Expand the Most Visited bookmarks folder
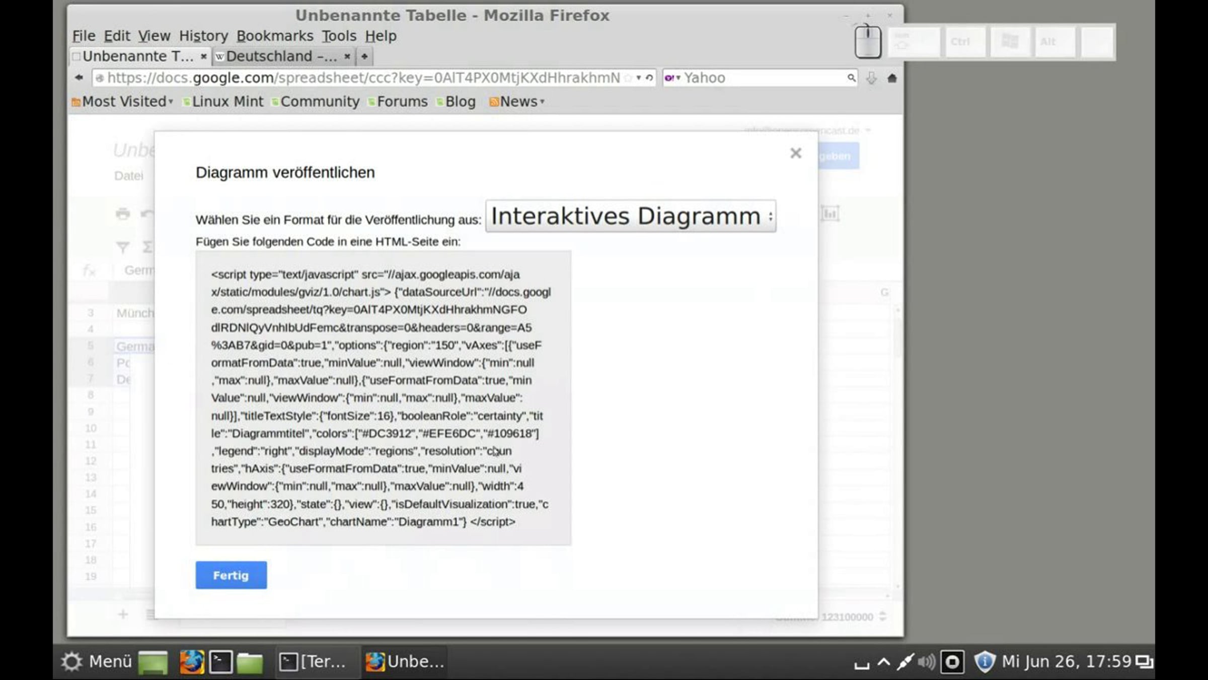Image resolution: width=1208 pixels, height=680 pixels. [x=123, y=102]
